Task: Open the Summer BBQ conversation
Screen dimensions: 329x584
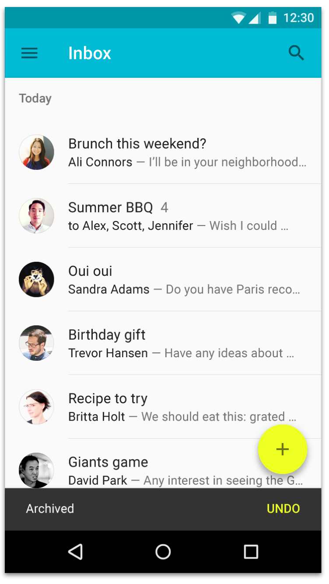Action: (x=188, y=216)
